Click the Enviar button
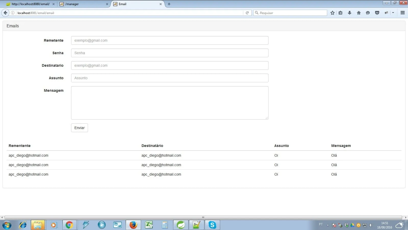The image size is (408, 230). tap(79, 128)
